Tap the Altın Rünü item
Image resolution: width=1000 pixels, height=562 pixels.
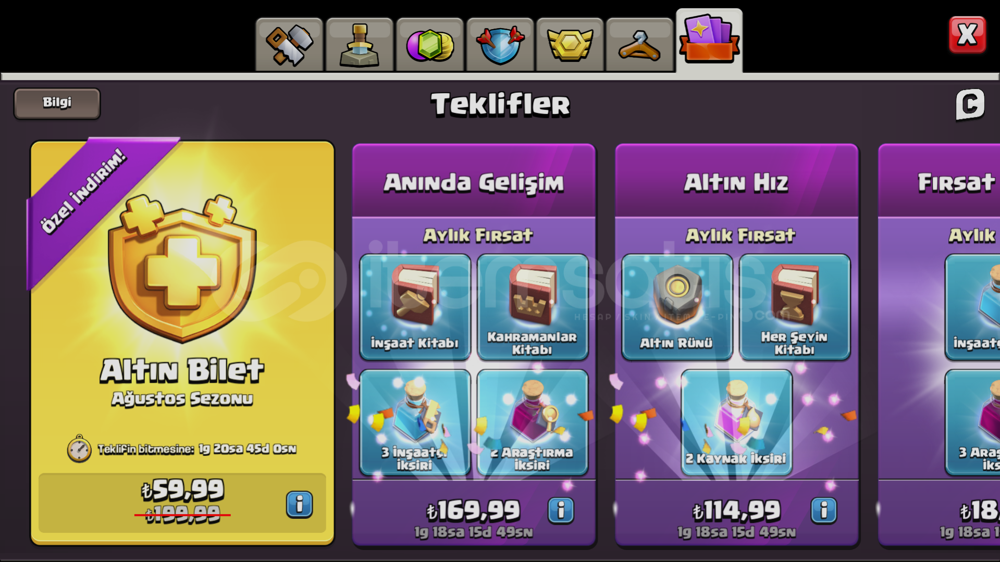(x=677, y=307)
